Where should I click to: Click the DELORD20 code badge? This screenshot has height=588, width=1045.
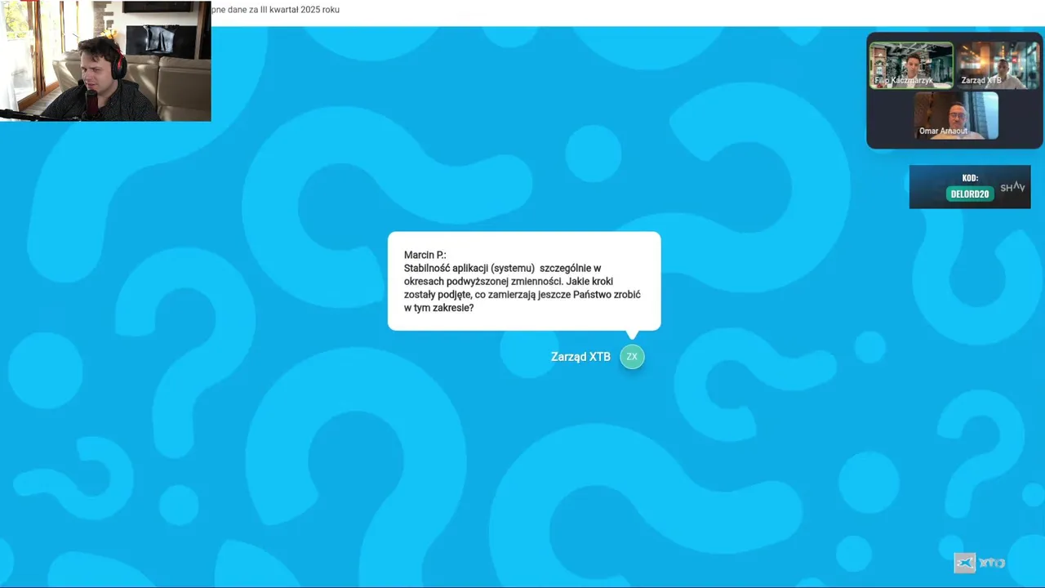(x=969, y=194)
